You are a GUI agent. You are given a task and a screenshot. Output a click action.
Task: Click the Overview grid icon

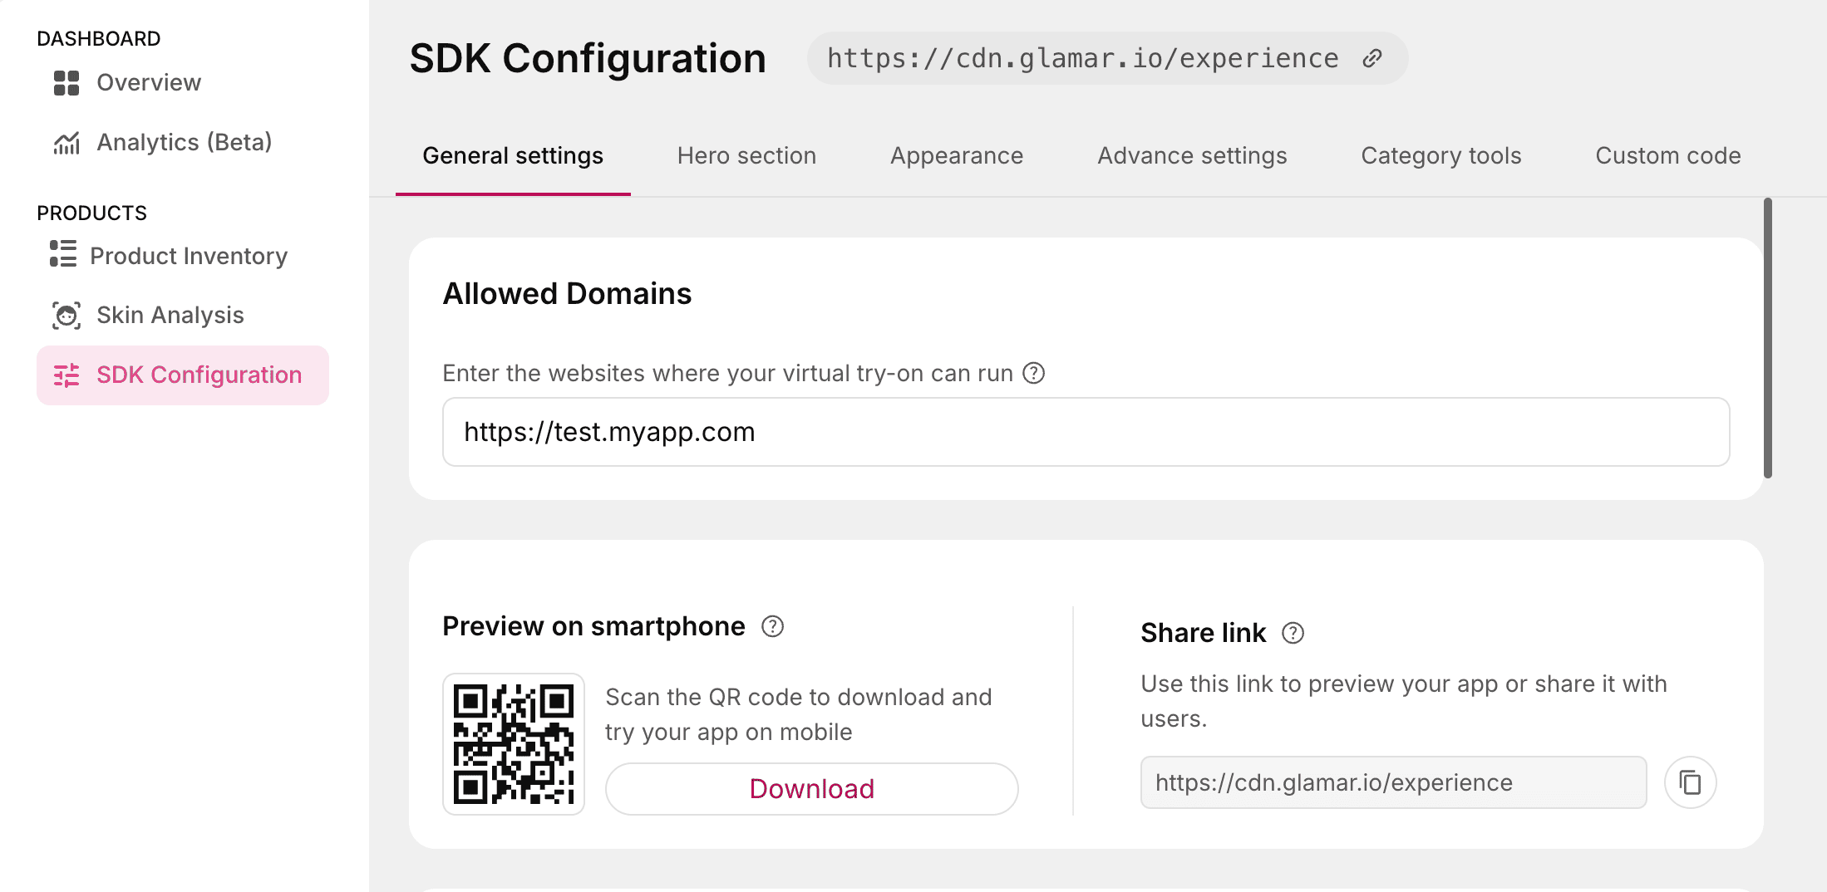[x=66, y=83]
